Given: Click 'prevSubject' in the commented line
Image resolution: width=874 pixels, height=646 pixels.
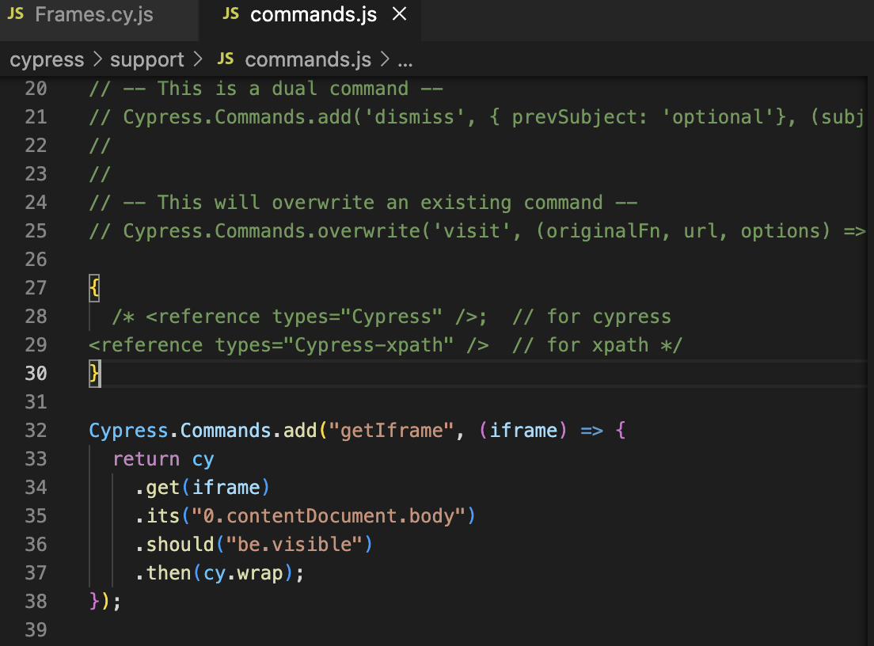Looking at the screenshot, I should [x=573, y=117].
